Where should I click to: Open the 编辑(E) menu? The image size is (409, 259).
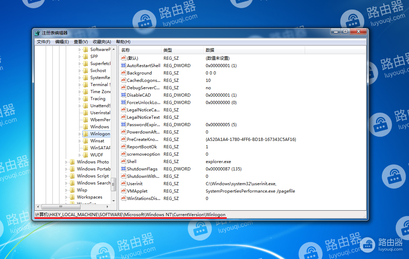coord(62,42)
